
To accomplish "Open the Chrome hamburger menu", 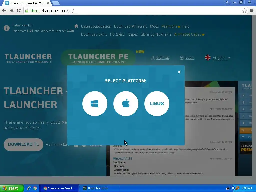I will [x=252, y=11].
